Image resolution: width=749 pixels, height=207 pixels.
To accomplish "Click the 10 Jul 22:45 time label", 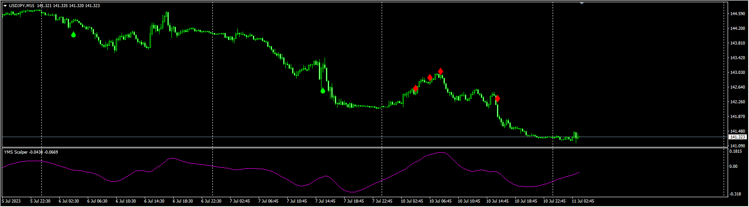I will 554,201.
